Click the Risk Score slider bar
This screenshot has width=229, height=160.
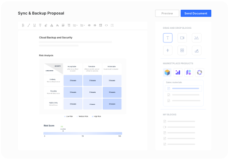point(83,133)
